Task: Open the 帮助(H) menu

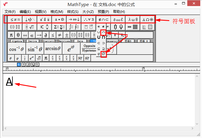Action: (x=119, y=12)
